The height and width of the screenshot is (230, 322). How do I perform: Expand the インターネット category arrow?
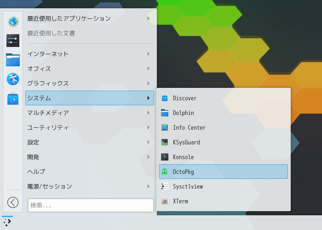point(148,54)
